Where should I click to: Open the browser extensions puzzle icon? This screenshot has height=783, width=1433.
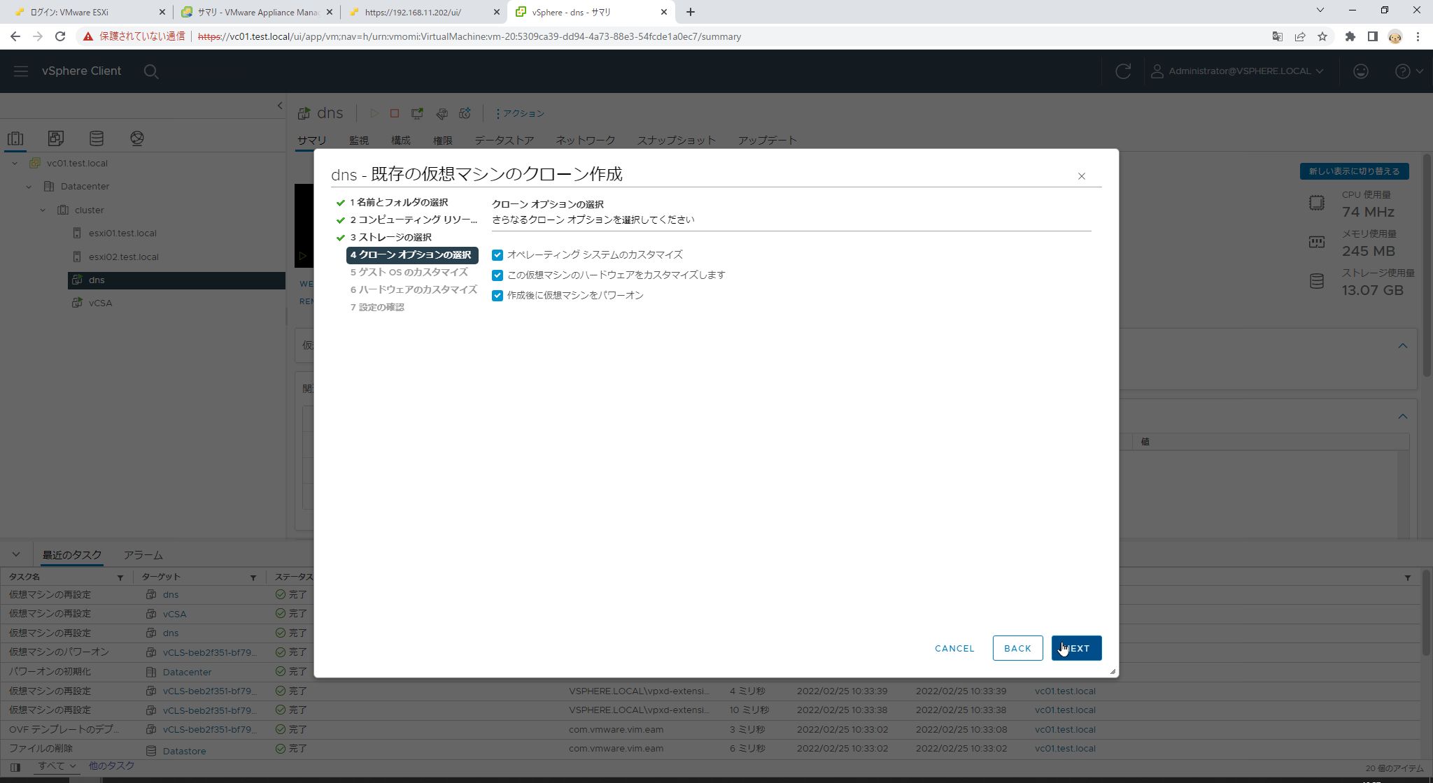(x=1350, y=36)
